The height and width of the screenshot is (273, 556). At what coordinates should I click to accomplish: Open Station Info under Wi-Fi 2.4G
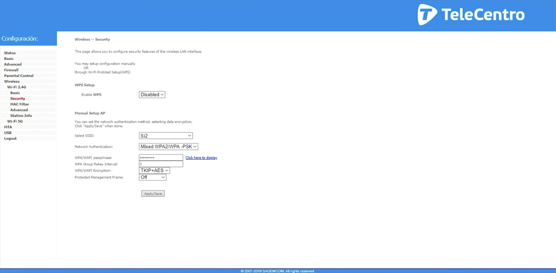pyautogui.click(x=21, y=116)
